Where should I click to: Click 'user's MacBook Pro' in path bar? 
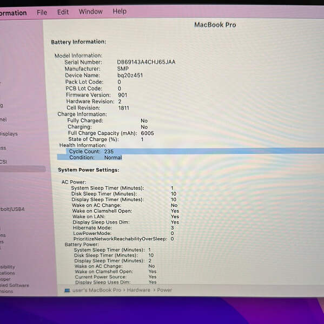point(97,290)
